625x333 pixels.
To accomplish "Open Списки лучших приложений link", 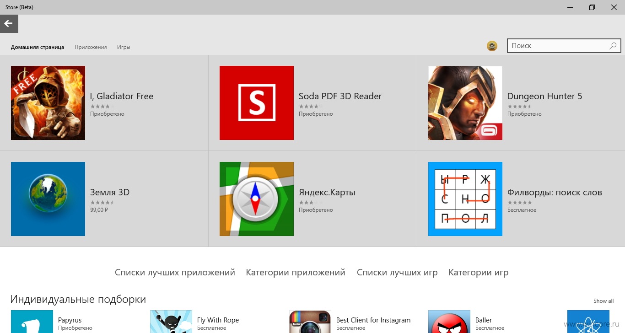I will click(x=175, y=273).
